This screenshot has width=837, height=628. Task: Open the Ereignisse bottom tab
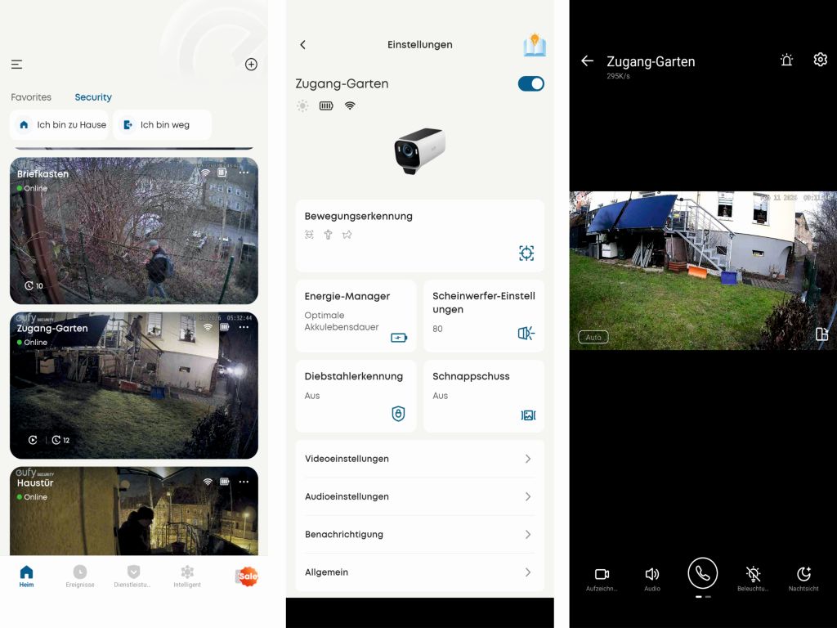pyautogui.click(x=80, y=576)
